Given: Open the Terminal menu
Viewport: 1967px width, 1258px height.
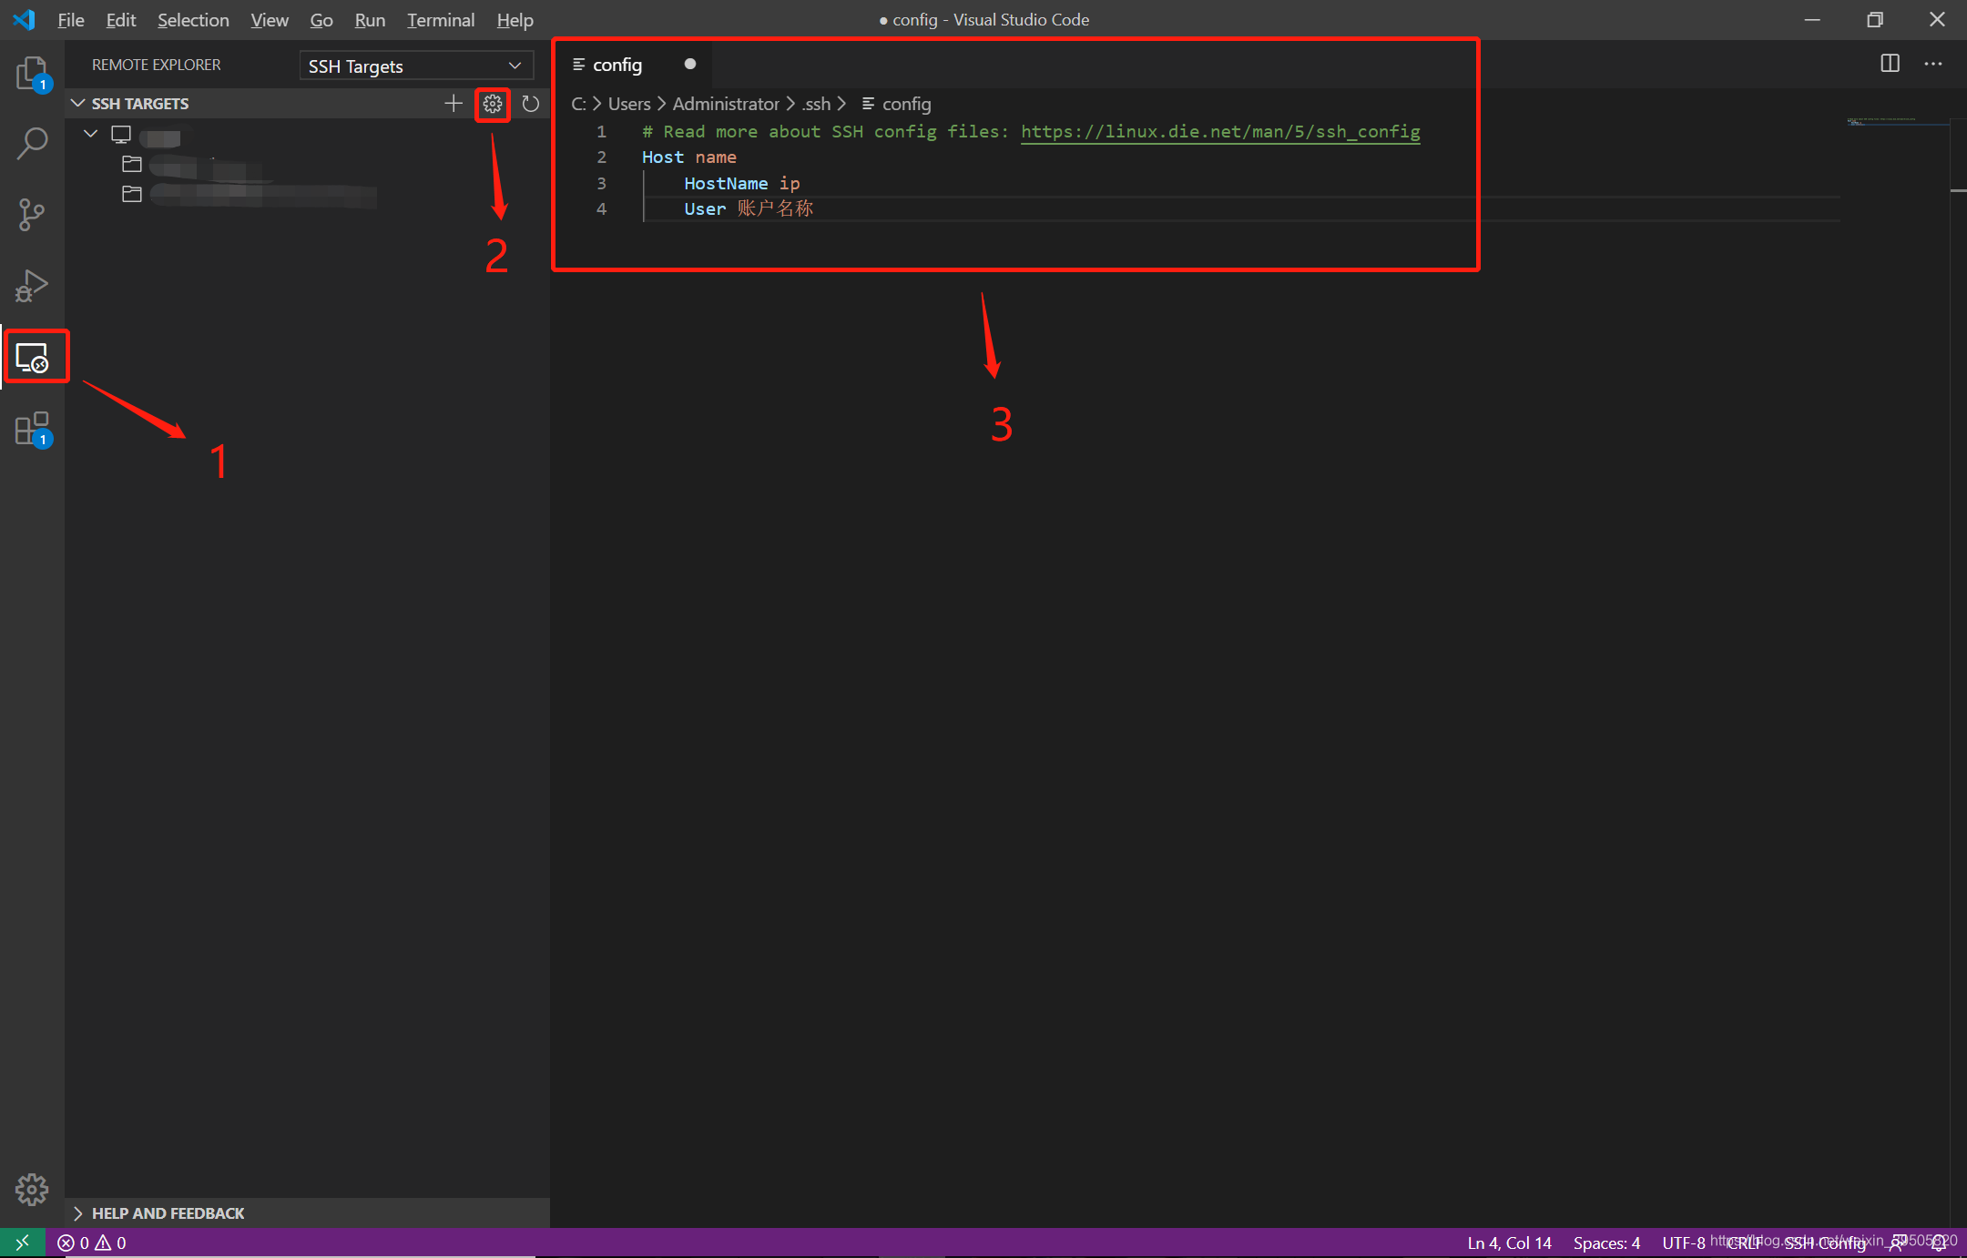Looking at the screenshot, I should tap(441, 20).
